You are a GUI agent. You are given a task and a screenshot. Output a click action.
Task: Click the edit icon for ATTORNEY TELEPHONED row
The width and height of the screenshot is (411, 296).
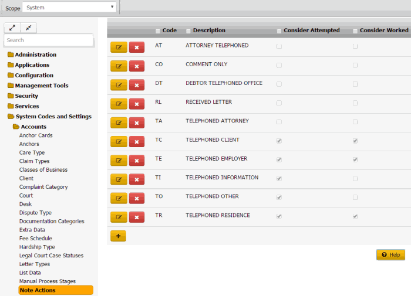point(119,47)
